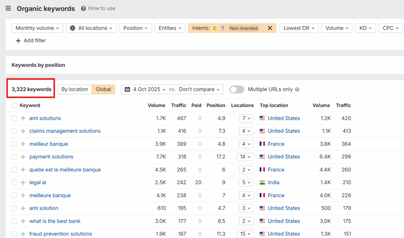Toggle the Multiple URLs only switch
The image size is (404, 238).
pyautogui.click(x=237, y=89)
